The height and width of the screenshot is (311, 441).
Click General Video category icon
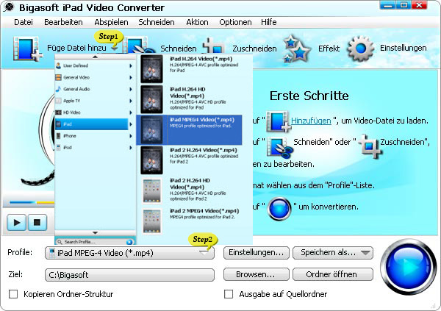[x=58, y=77]
